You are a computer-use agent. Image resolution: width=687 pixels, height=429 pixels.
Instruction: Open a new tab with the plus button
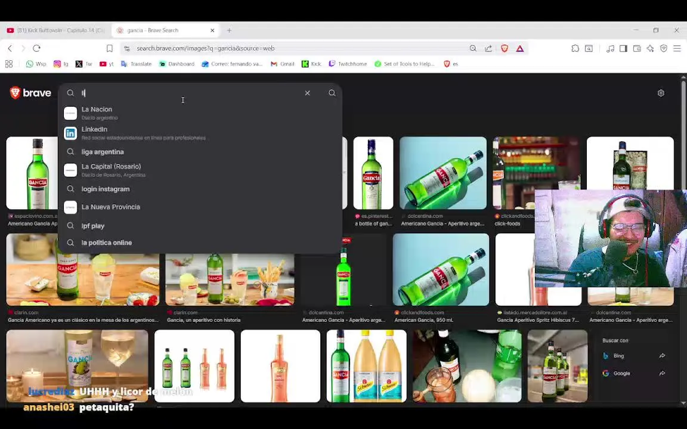229,30
